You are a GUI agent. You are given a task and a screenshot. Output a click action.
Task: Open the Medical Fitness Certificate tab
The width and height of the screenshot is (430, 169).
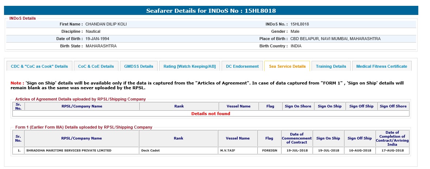coord(381,66)
